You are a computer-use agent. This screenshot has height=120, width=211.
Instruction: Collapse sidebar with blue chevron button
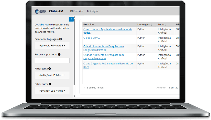click(x=71, y=19)
